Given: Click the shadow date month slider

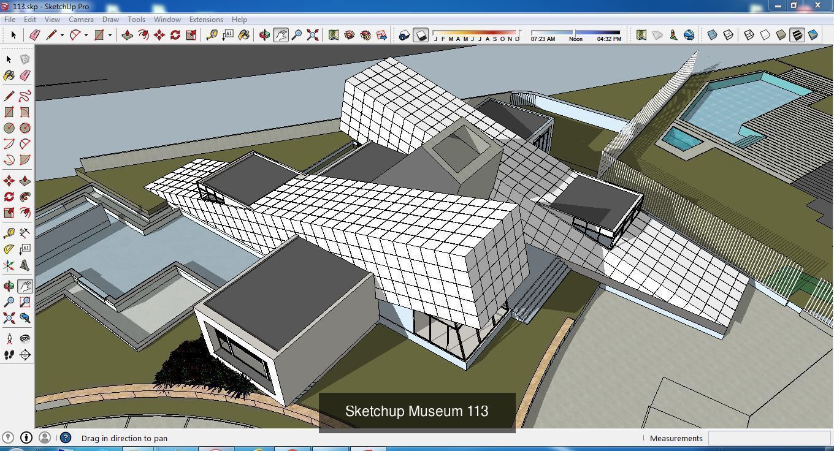Looking at the screenshot, I should (476, 32).
